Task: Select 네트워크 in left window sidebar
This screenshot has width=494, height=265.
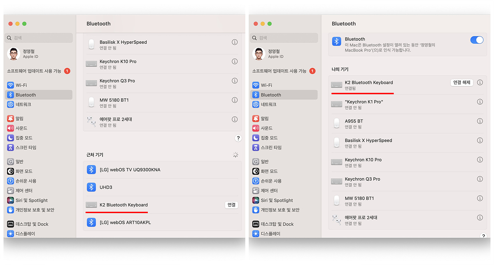Action: tap(39, 104)
